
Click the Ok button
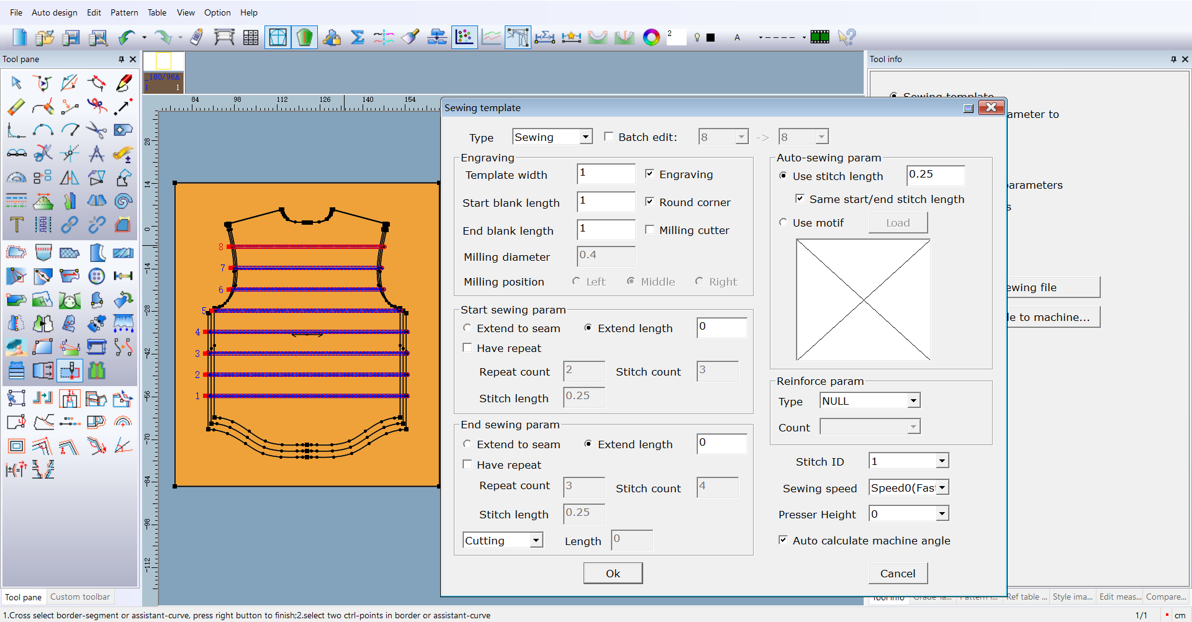pyautogui.click(x=613, y=573)
